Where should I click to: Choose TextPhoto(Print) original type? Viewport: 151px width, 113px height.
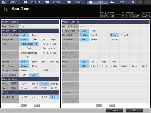pyautogui.click(x=29, y=44)
